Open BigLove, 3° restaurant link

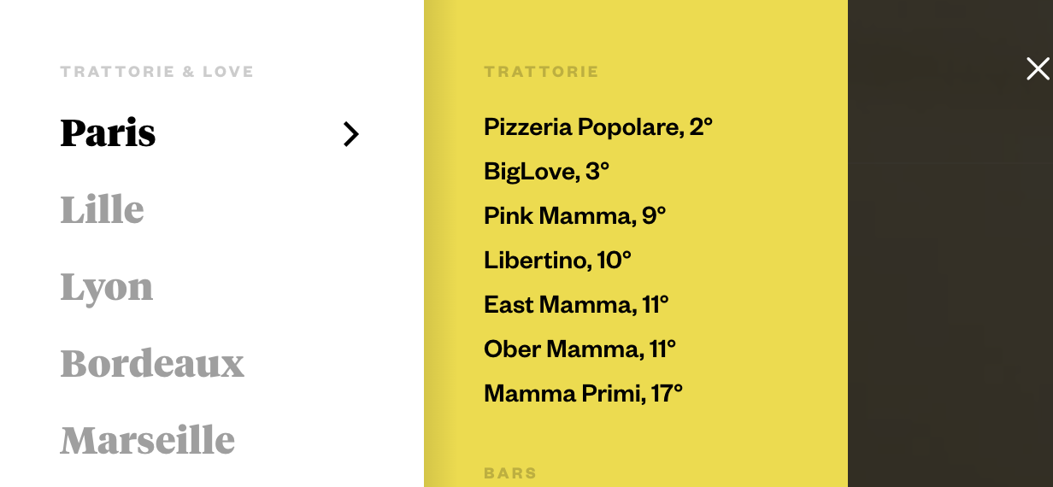pyautogui.click(x=546, y=172)
